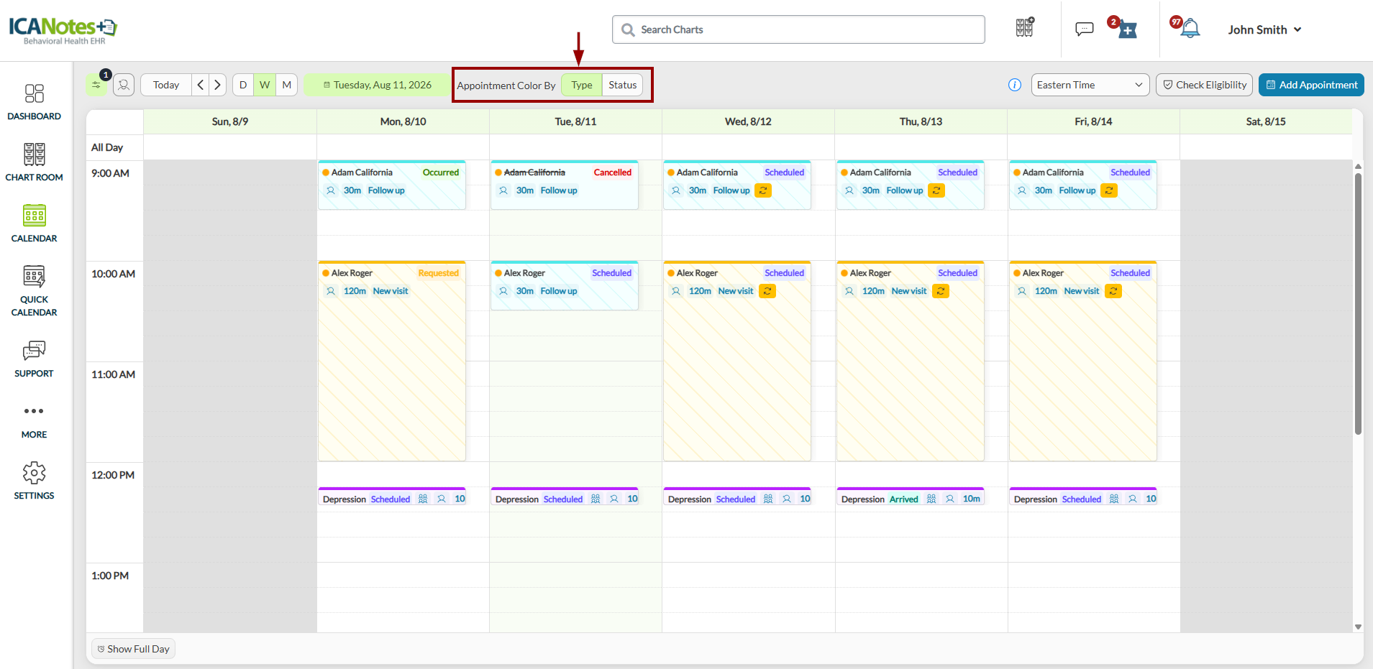
Task: Go to previous week arrow
Action: [201, 85]
